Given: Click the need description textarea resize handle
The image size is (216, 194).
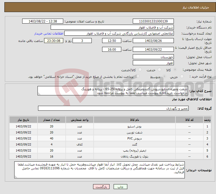Looking at the screenshot, I should 39,94.
